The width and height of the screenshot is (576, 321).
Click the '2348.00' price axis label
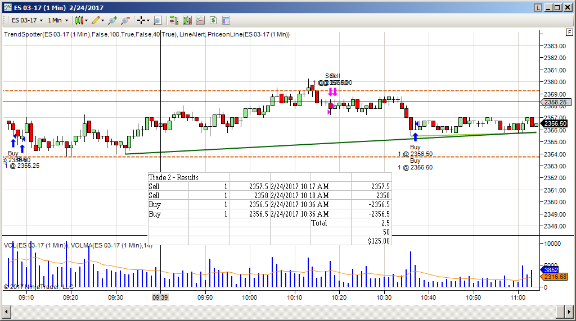pyautogui.click(x=555, y=226)
